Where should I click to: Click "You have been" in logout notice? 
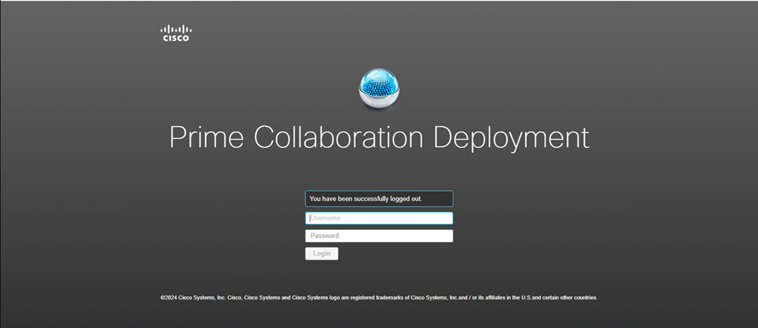tap(332, 199)
